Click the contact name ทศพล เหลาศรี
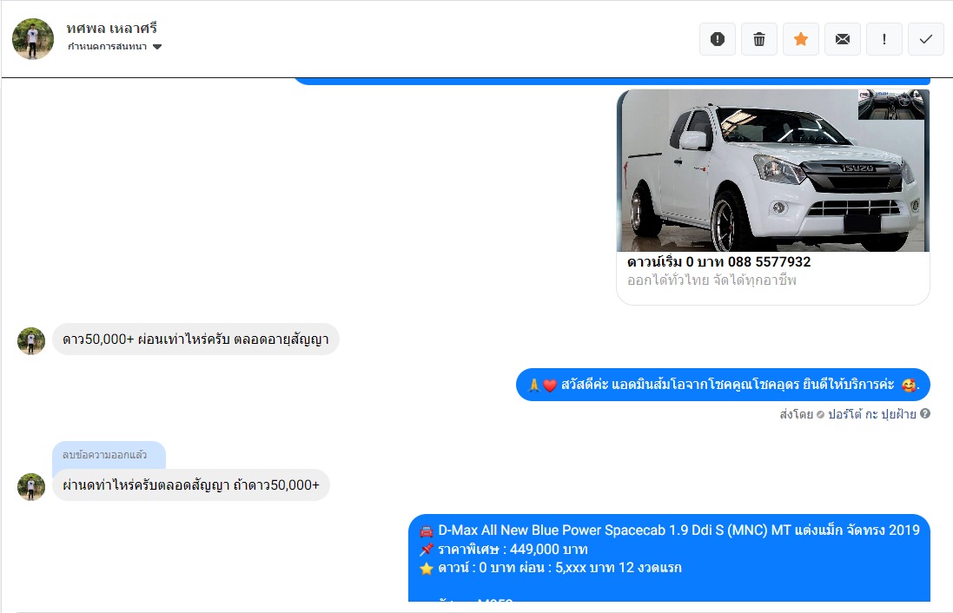953x613 pixels. [112, 28]
